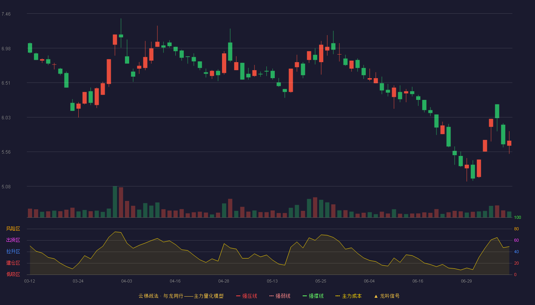Toggle the 主力成本 legend series
Screen dimensions: 535x305
tap(349, 296)
